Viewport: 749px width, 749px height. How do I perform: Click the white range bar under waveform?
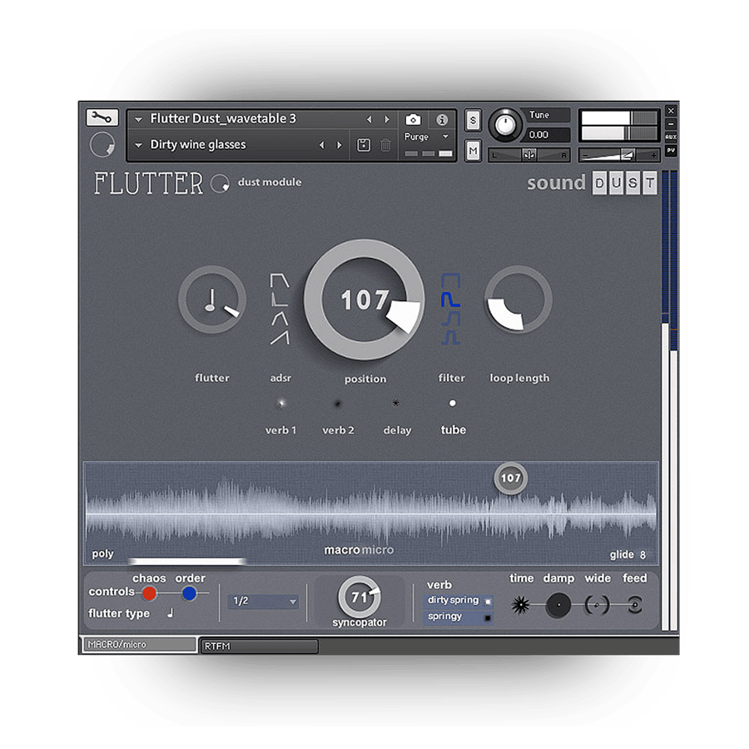[187, 562]
